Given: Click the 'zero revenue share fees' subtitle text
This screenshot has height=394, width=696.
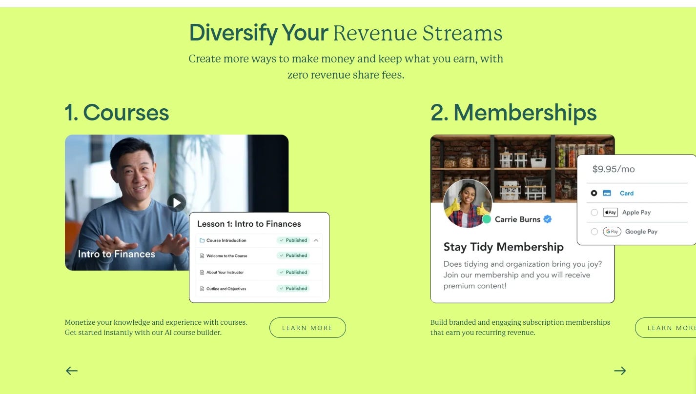Looking at the screenshot, I should (346, 75).
